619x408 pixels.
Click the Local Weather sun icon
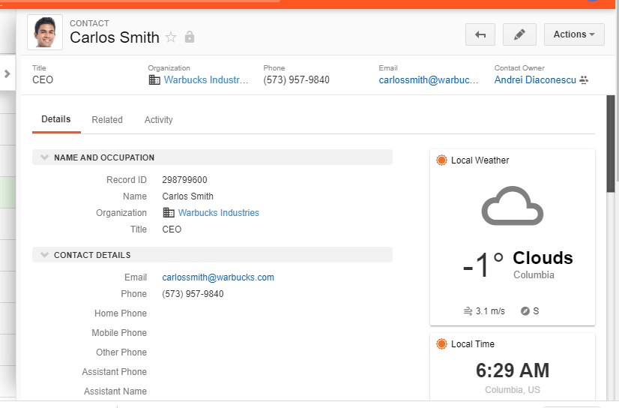coord(441,160)
